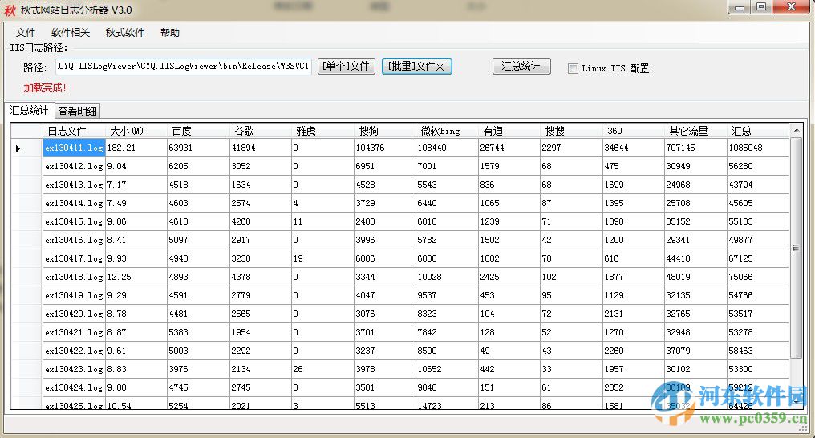Sort by the 有道 column header
This screenshot has height=438, width=815.
pyautogui.click(x=509, y=131)
